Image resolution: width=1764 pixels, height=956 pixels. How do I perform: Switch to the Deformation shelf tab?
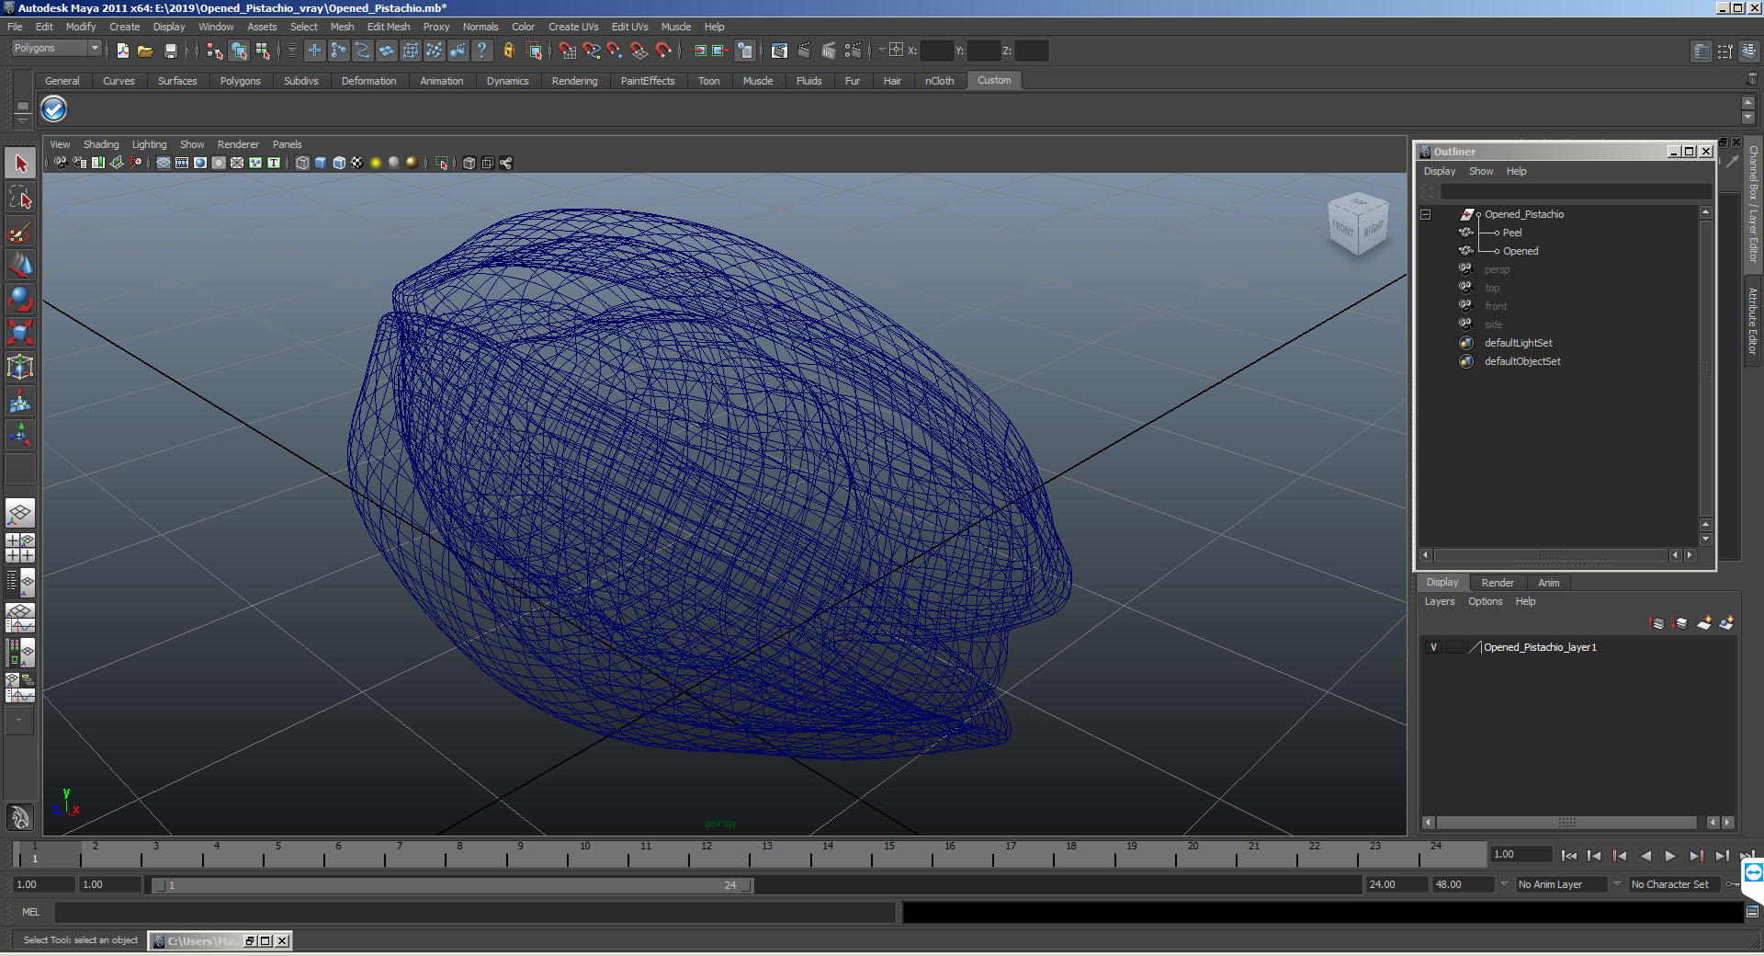click(x=368, y=81)
